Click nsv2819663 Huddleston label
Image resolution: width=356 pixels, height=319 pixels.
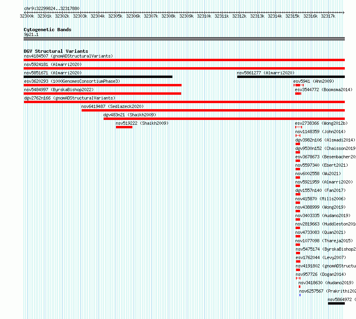pyautogui.click(x=326, y=224)
